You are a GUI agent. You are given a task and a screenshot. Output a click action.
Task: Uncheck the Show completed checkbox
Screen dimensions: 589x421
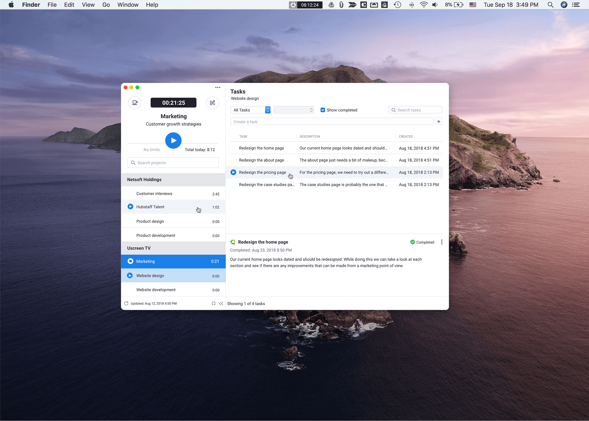tap(323, 110)
